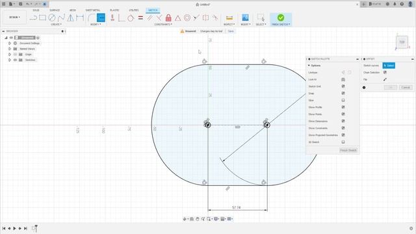Apply the Coincident constraint icon
This screenshot has width=416, height=234.
click(x=159, y=18)
